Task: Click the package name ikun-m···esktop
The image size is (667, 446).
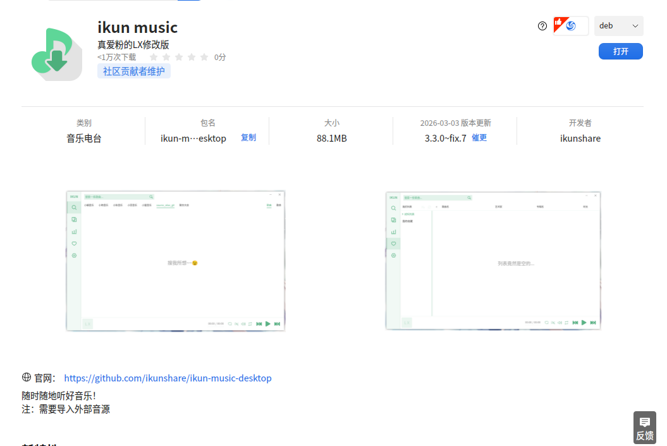Action: point(193,139)
